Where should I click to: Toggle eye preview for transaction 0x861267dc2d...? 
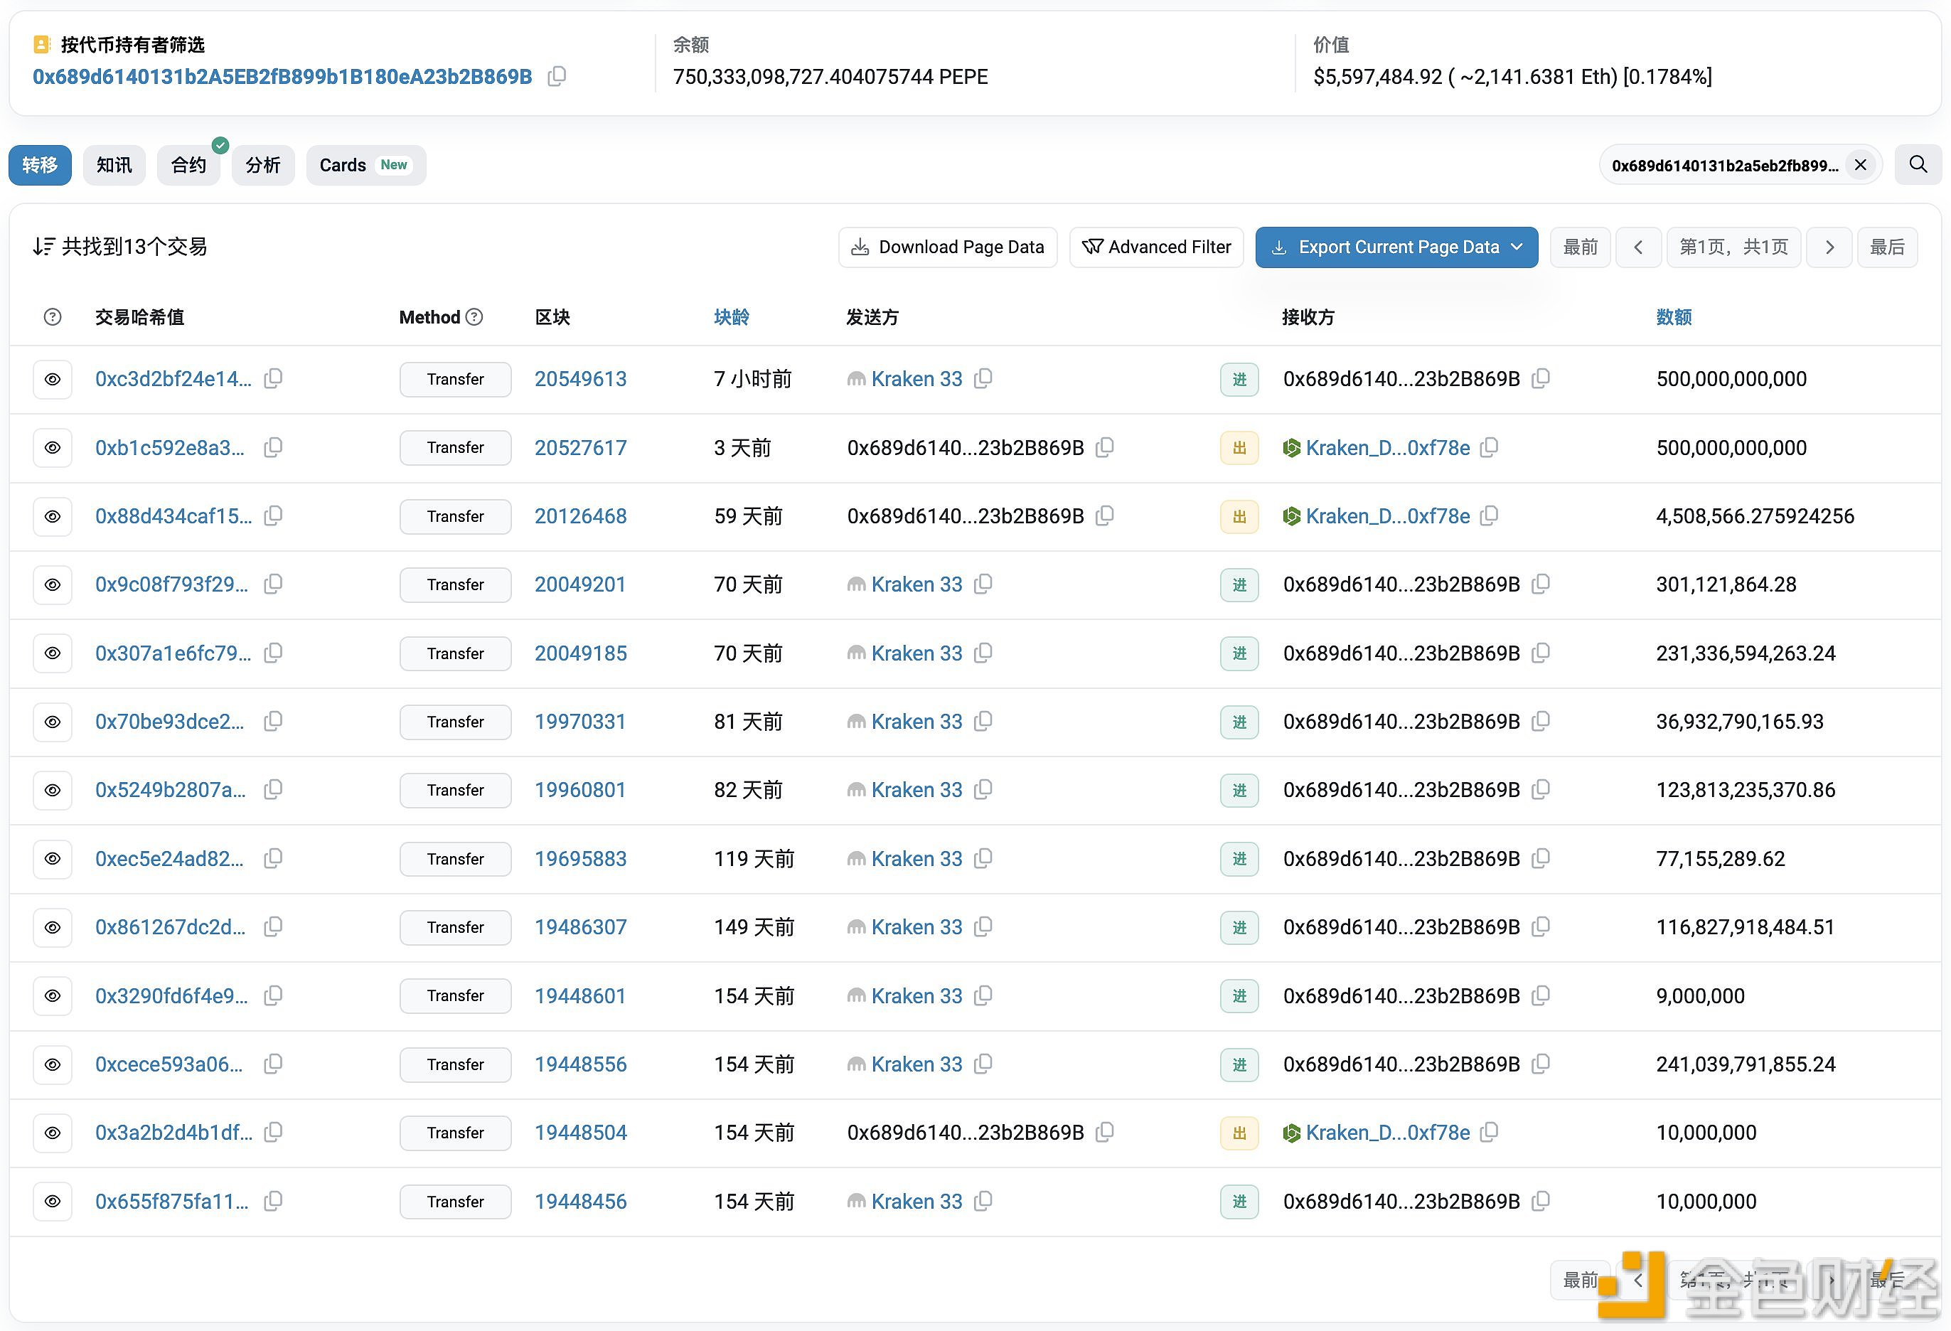[x=52, y=926]
